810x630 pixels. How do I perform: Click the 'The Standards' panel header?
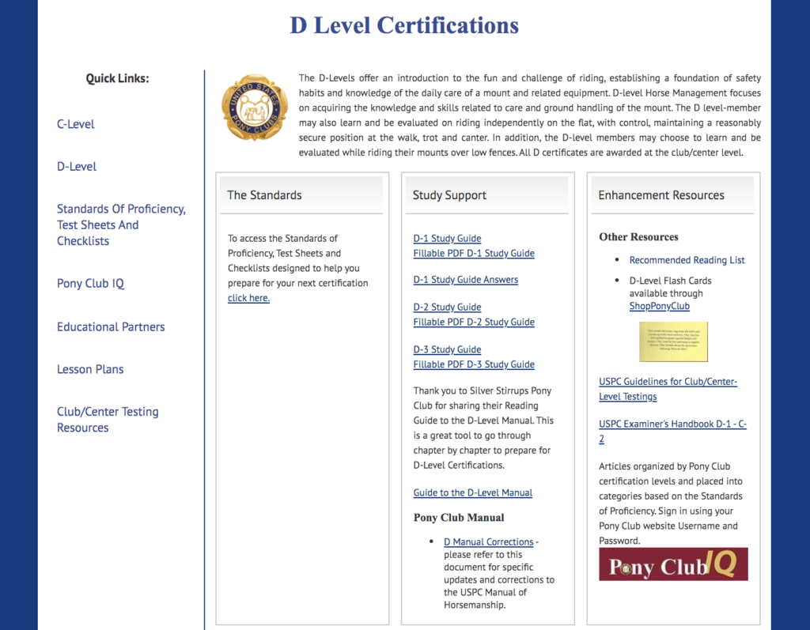[301, 195]
